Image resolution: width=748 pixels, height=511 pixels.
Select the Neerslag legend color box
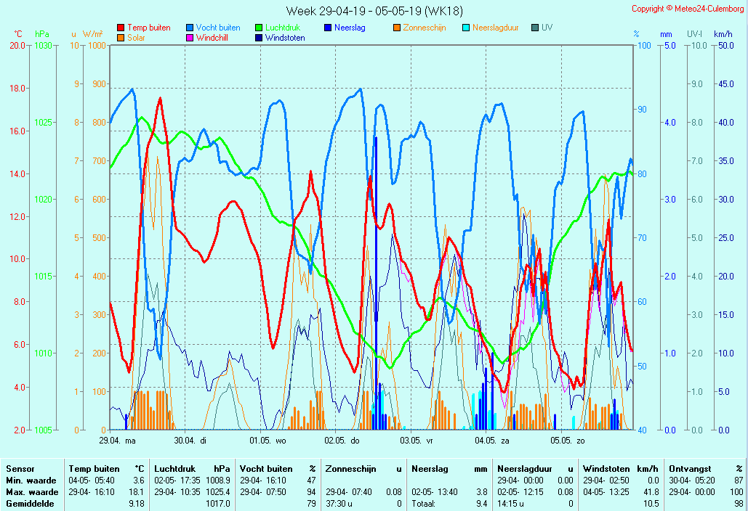328,28
